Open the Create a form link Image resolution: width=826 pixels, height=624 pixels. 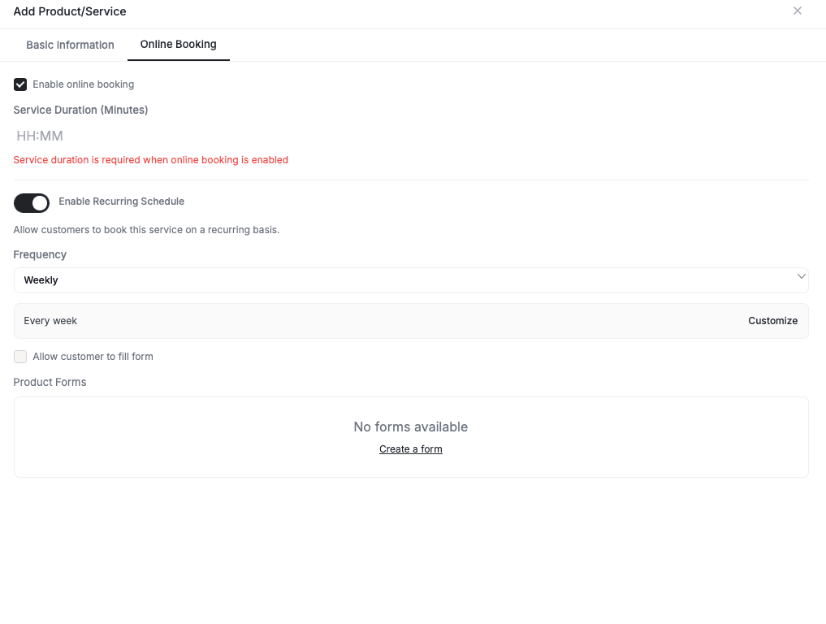point(411,448)
